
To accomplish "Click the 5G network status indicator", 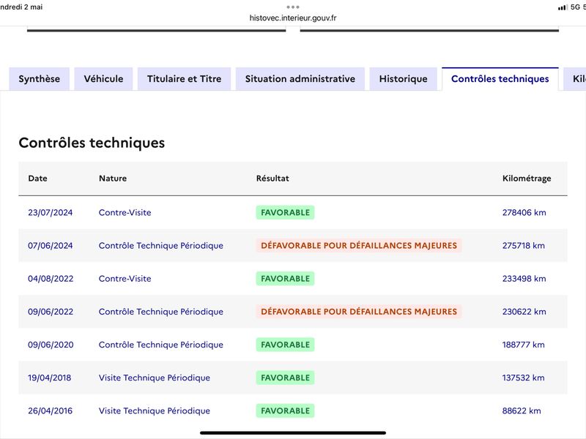I will pyautogui.click(x=575, y=7).
